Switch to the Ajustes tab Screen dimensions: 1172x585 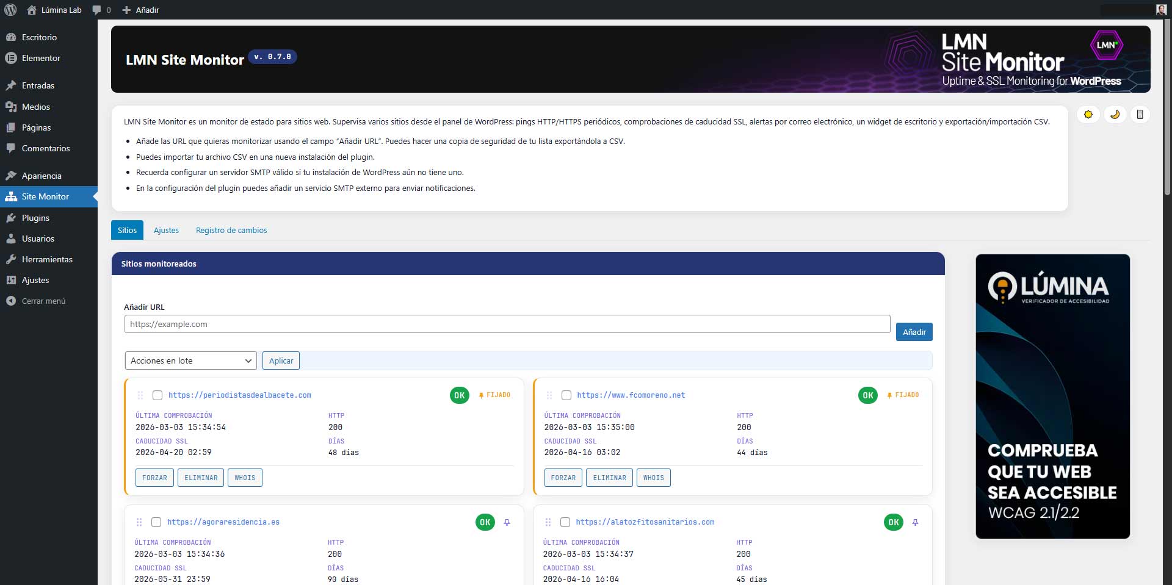click(x=166, y=230)
